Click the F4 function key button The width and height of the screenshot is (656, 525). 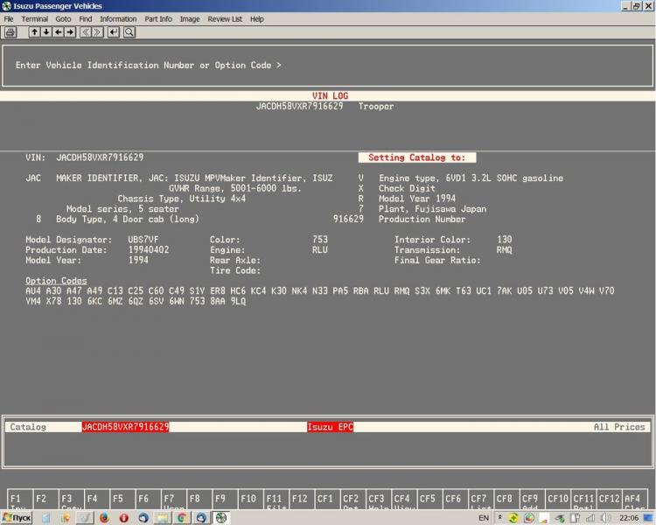coord(96,499)
